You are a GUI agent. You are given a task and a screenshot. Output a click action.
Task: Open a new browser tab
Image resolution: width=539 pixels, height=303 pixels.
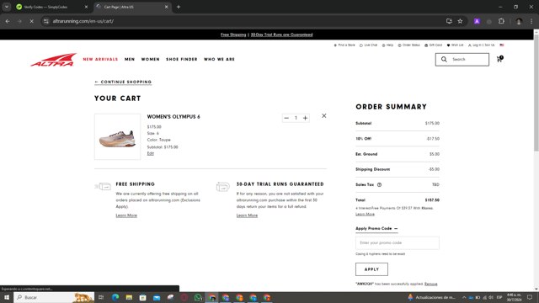pos(179,7)
